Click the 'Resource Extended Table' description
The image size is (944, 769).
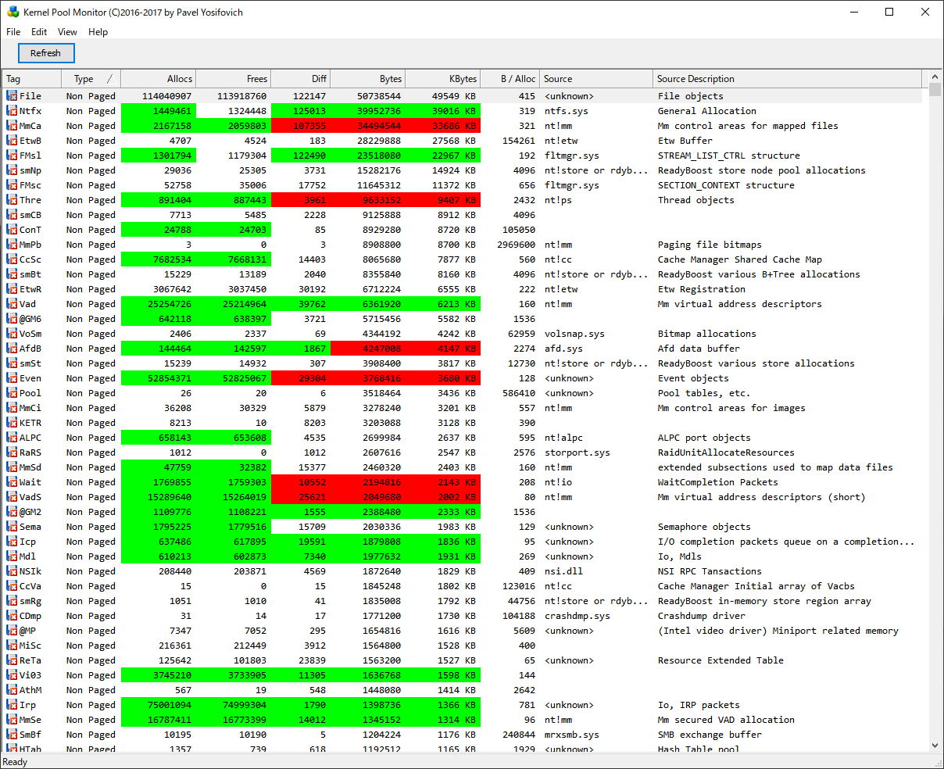[721, 660]
